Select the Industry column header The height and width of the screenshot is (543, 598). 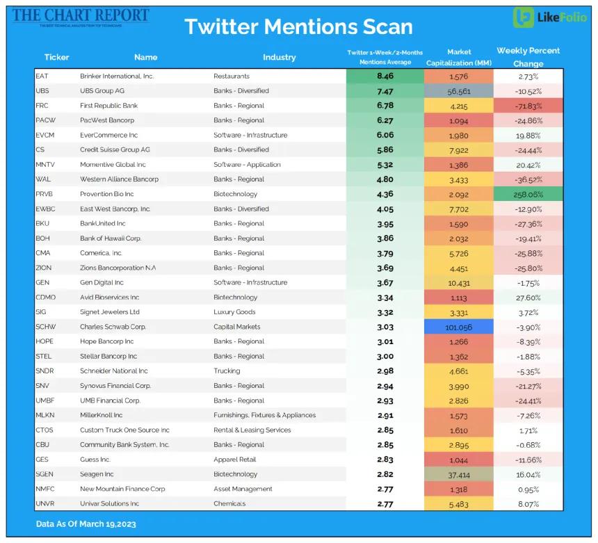coord(279,57)
